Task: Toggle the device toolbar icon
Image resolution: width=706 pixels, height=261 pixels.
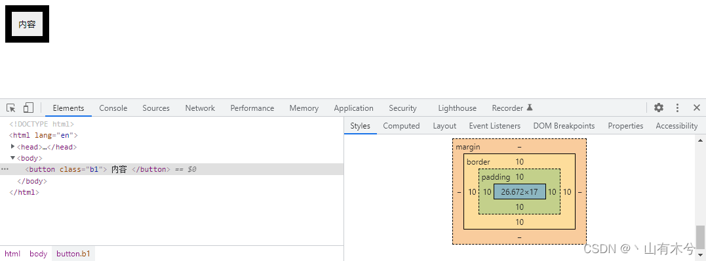Action: pyautogui.click(x=28, y=108)
